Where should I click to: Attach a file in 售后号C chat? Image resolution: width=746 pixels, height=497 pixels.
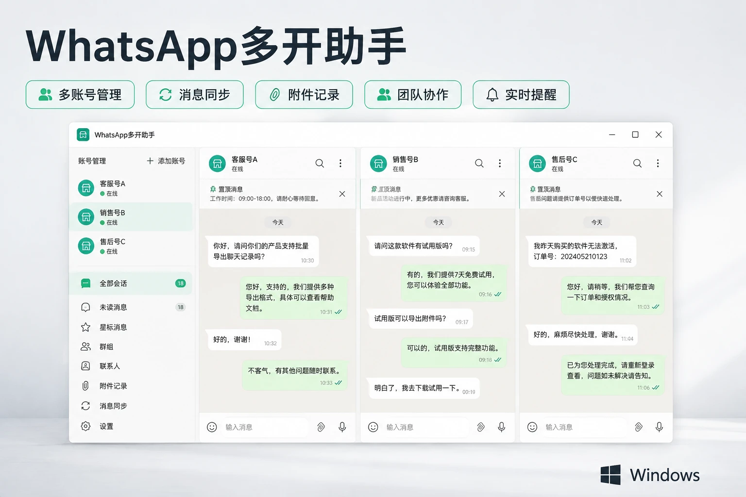click(639, 427)
